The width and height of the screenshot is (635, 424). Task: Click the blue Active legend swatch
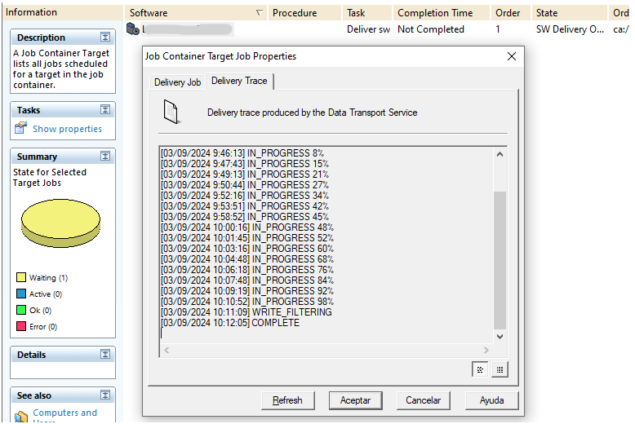pyautogui.click(x=21, y=294)
